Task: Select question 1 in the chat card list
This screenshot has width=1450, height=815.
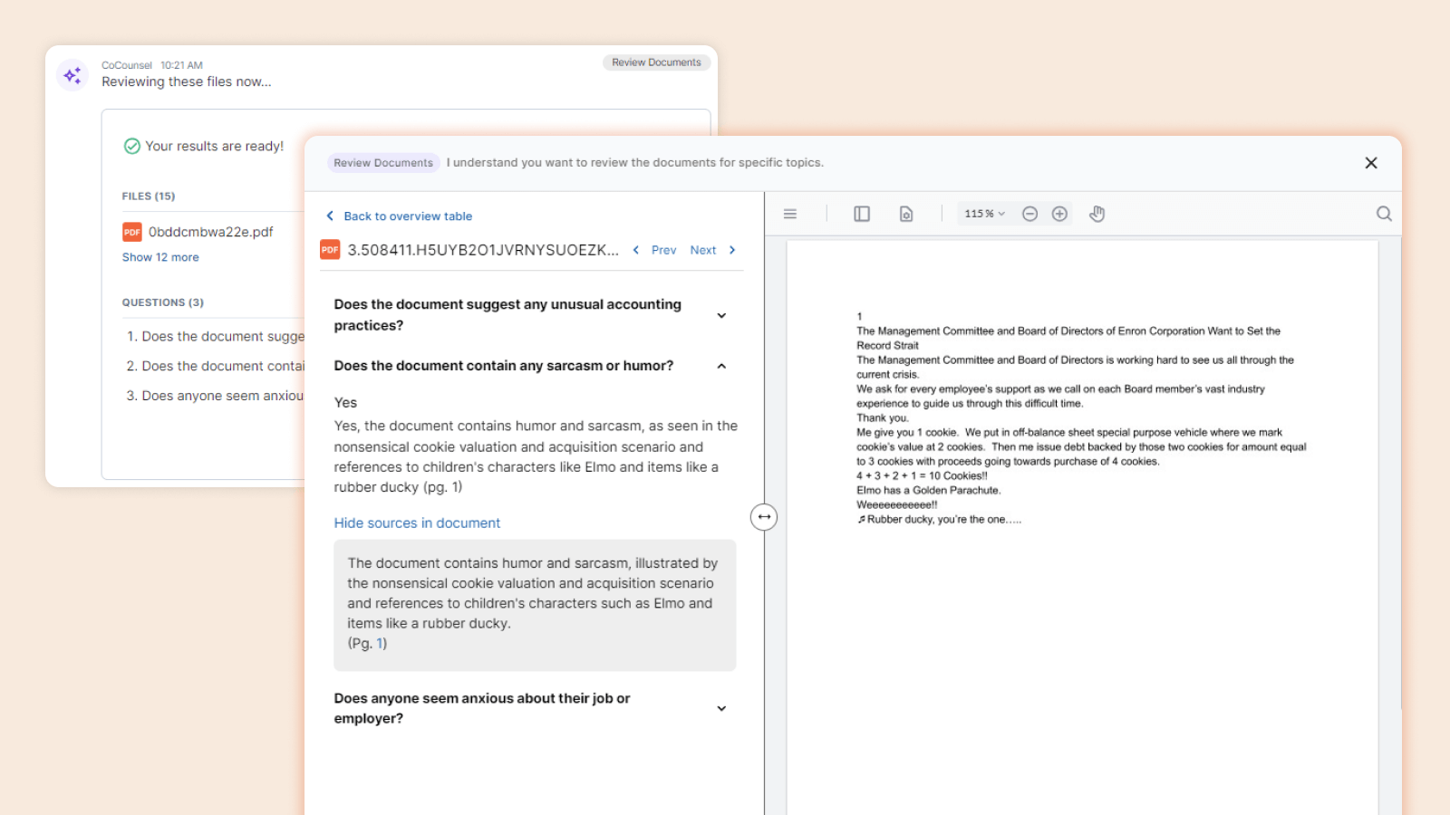Action: (216, 336)
